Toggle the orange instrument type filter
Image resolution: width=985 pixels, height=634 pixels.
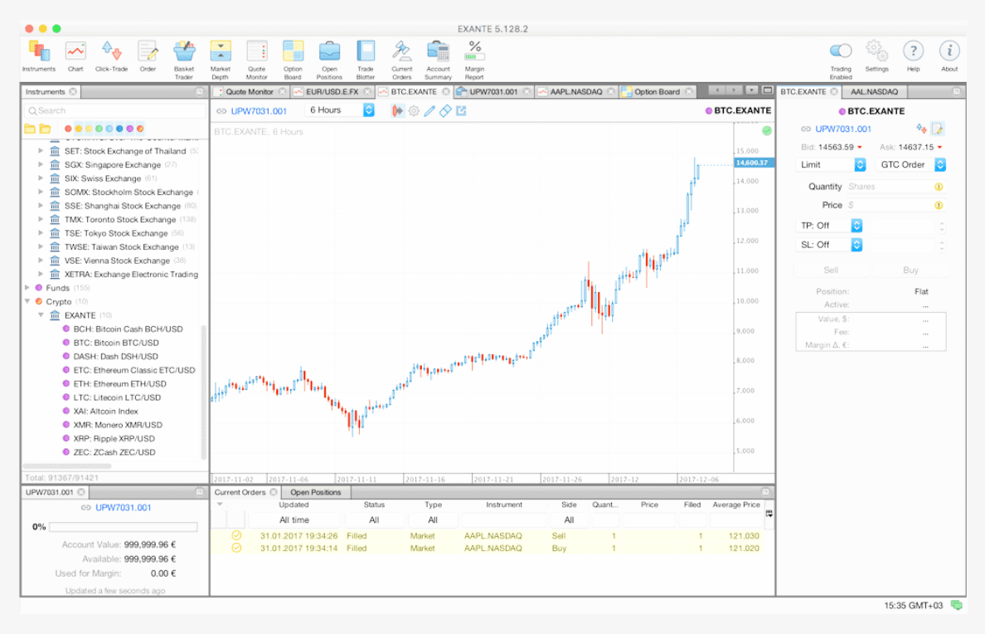79,129
